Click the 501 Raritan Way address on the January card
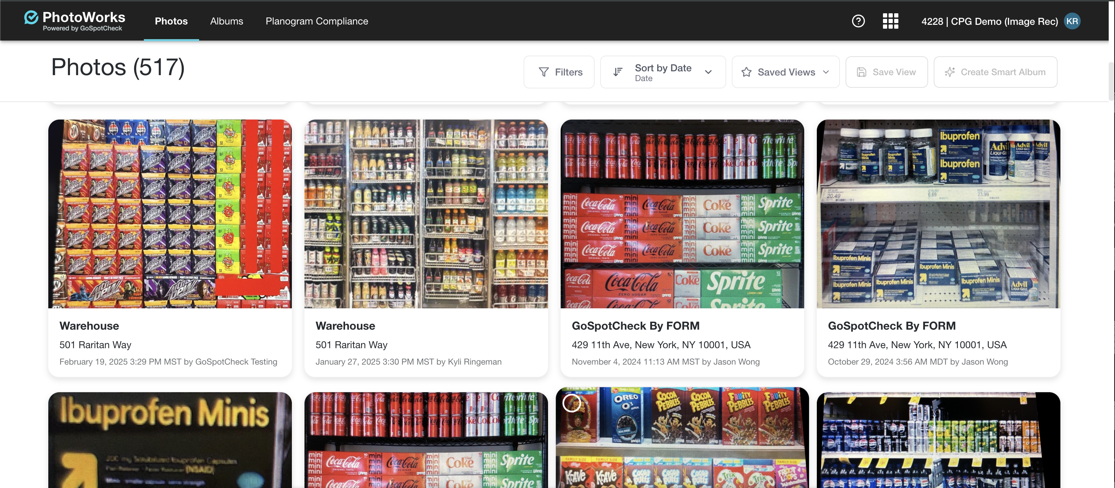 coord(351,345)
